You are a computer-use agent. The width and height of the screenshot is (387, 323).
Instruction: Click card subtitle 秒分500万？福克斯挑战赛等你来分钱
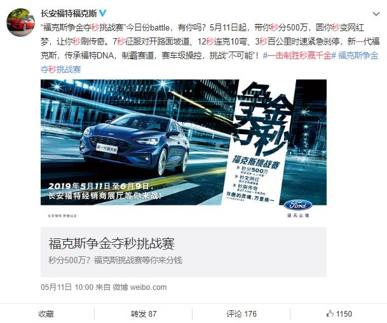pos(115,260)
